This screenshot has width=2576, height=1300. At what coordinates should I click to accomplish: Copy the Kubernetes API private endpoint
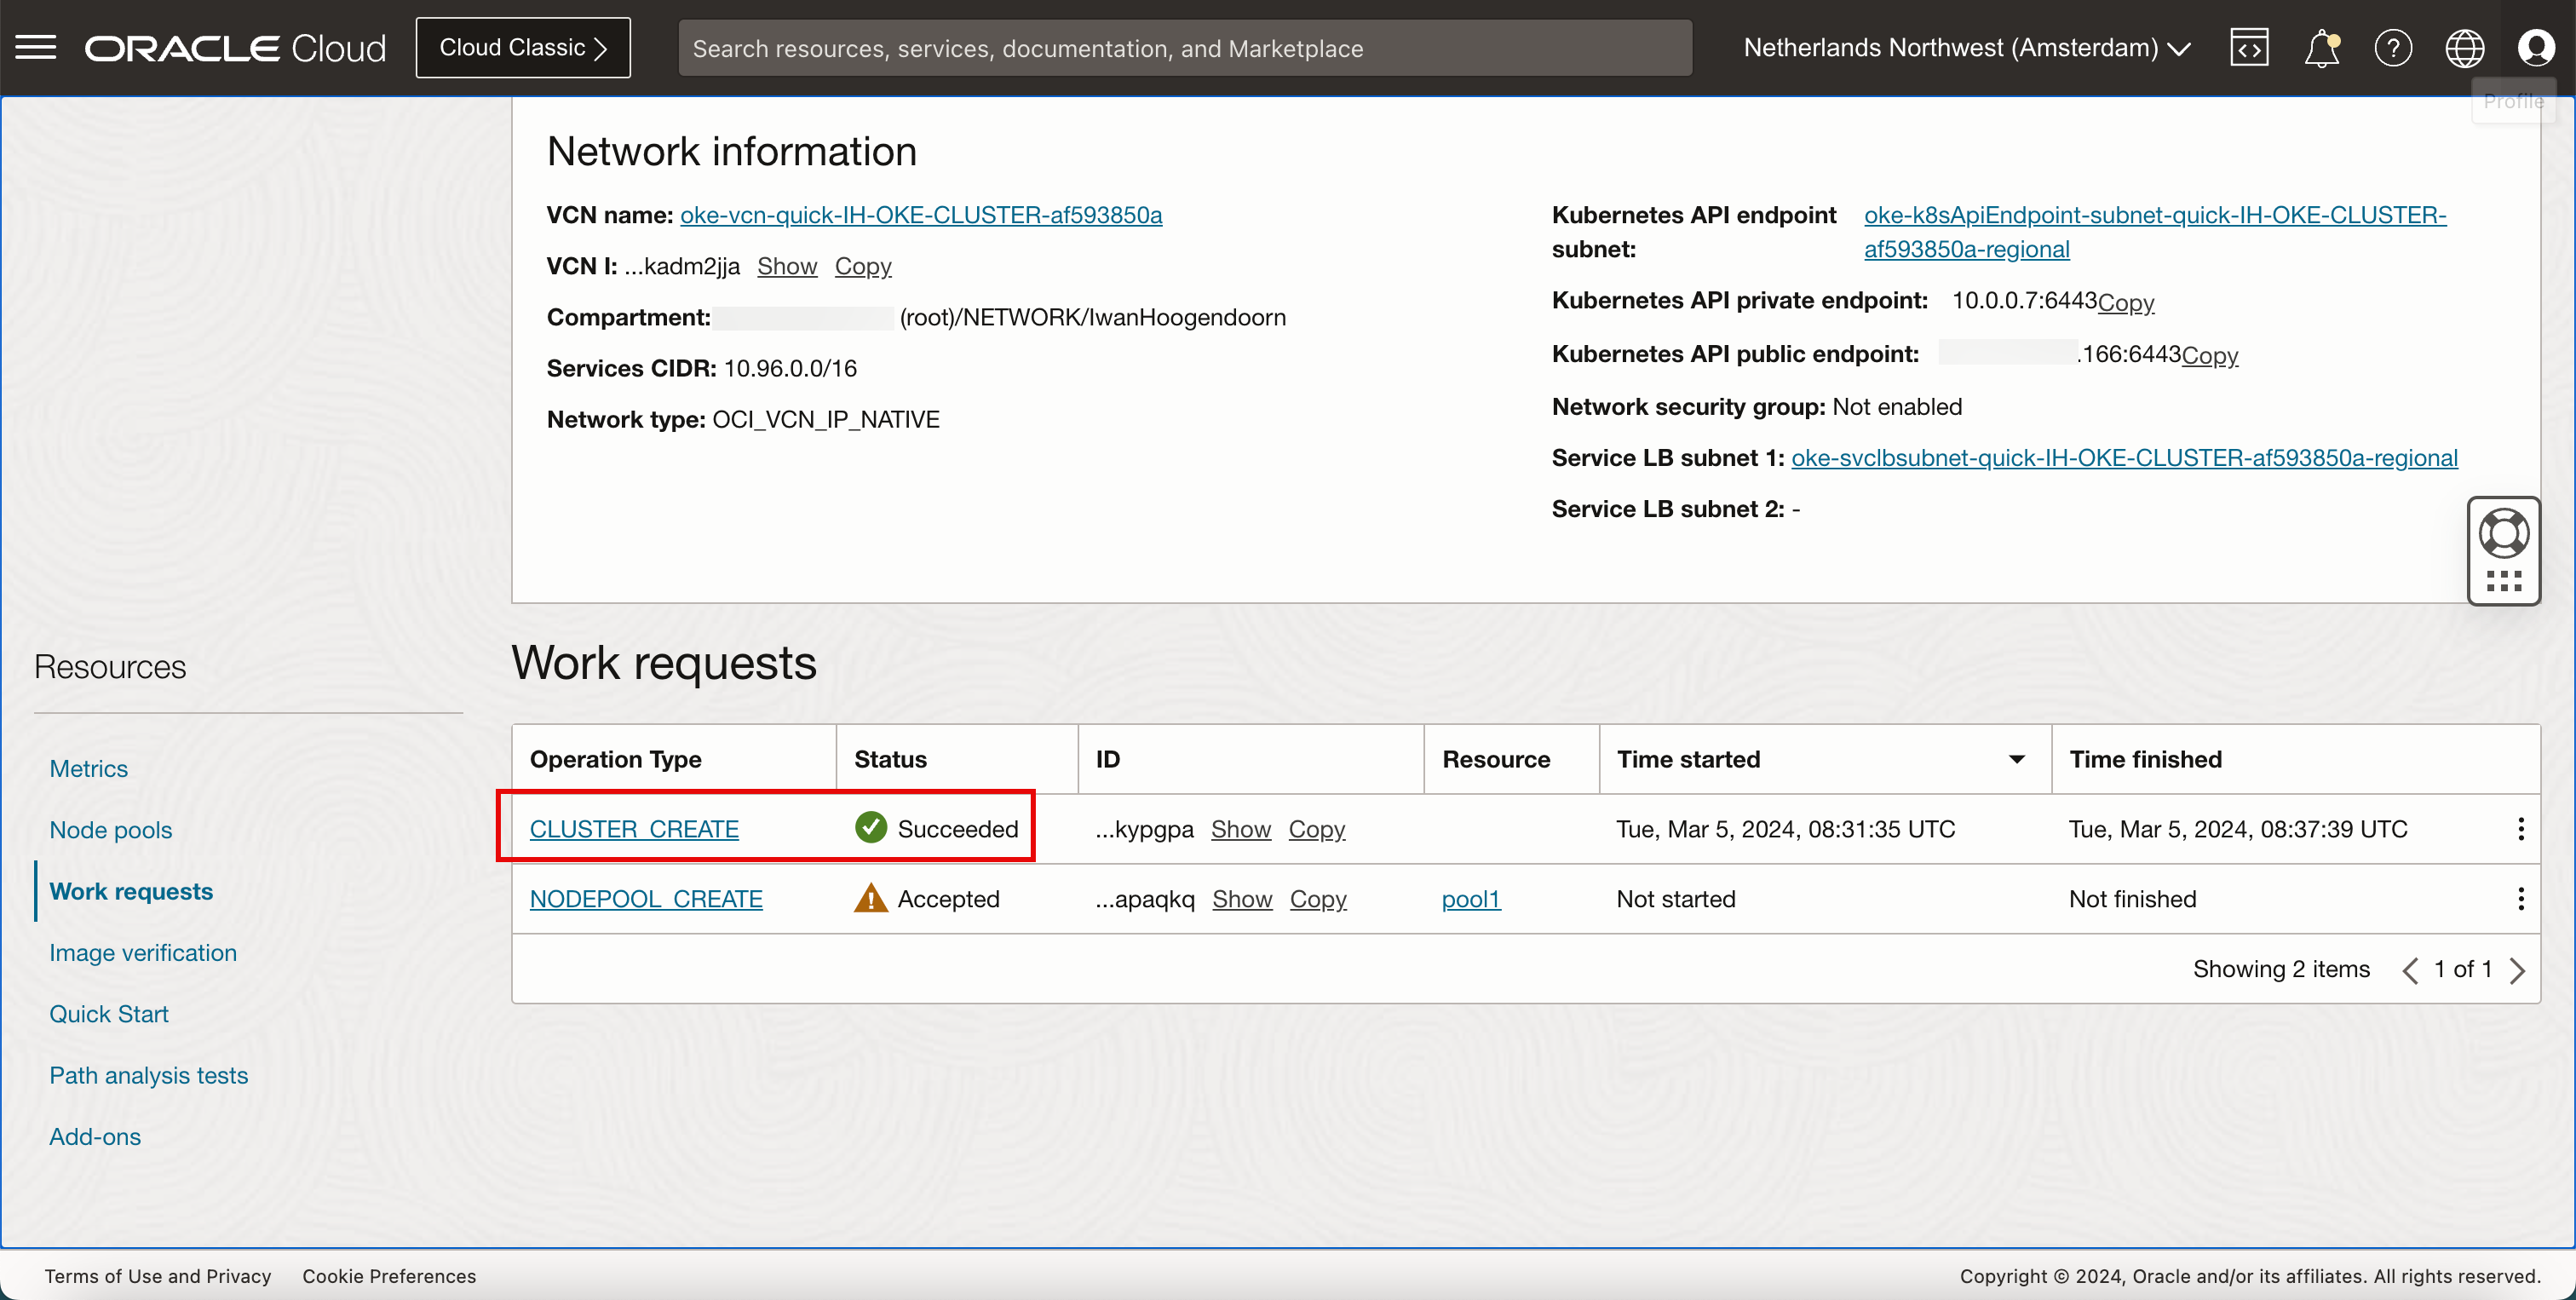pyautogui.click(x=2125, y=302)
